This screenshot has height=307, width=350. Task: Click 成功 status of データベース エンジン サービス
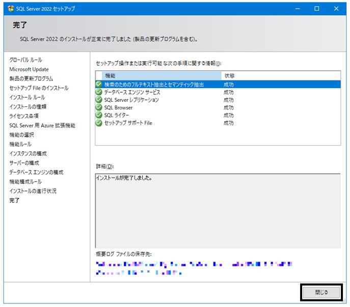(229, 92)
